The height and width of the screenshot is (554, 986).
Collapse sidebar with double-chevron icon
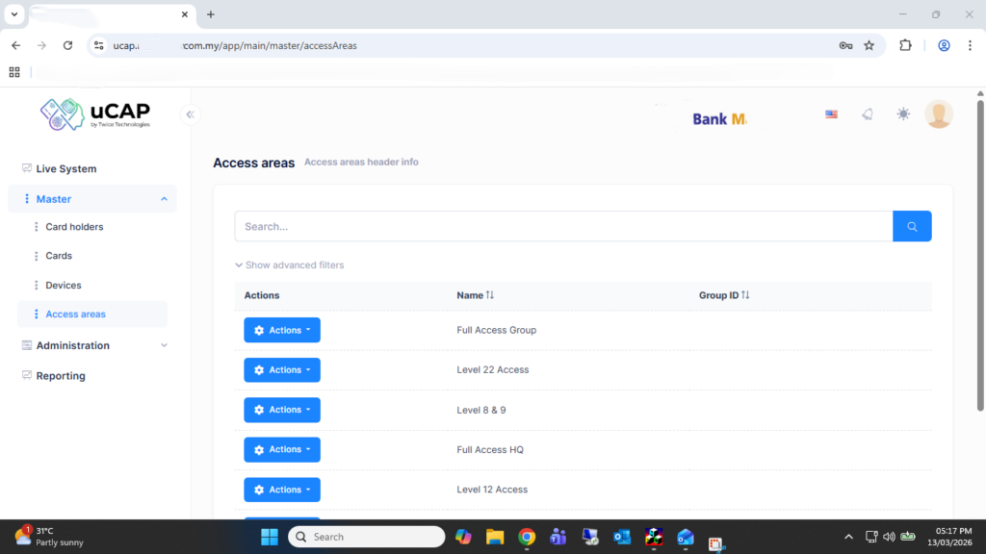click(x=191, y=114)
